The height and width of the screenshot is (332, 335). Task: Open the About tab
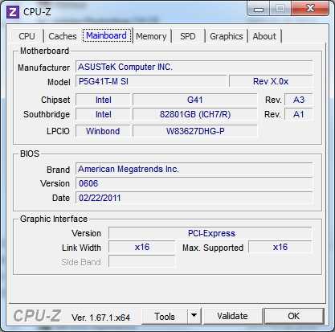pyautogui.click(x=264, y=36)
